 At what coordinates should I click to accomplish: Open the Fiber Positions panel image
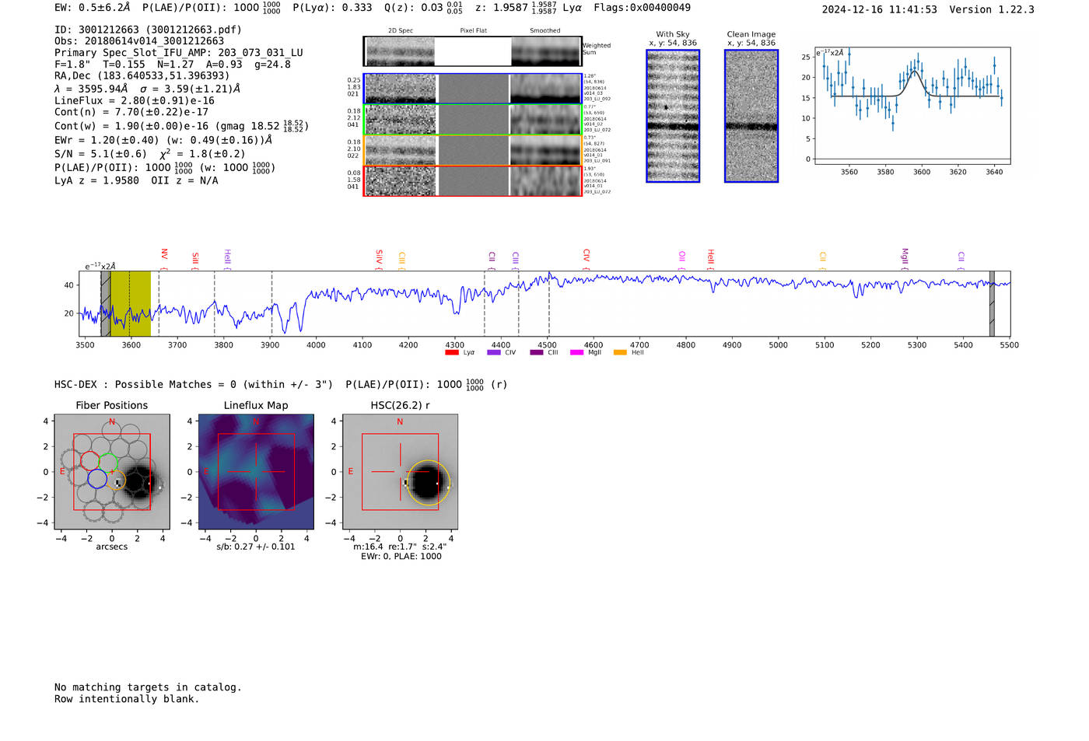[x=112, y=472]
